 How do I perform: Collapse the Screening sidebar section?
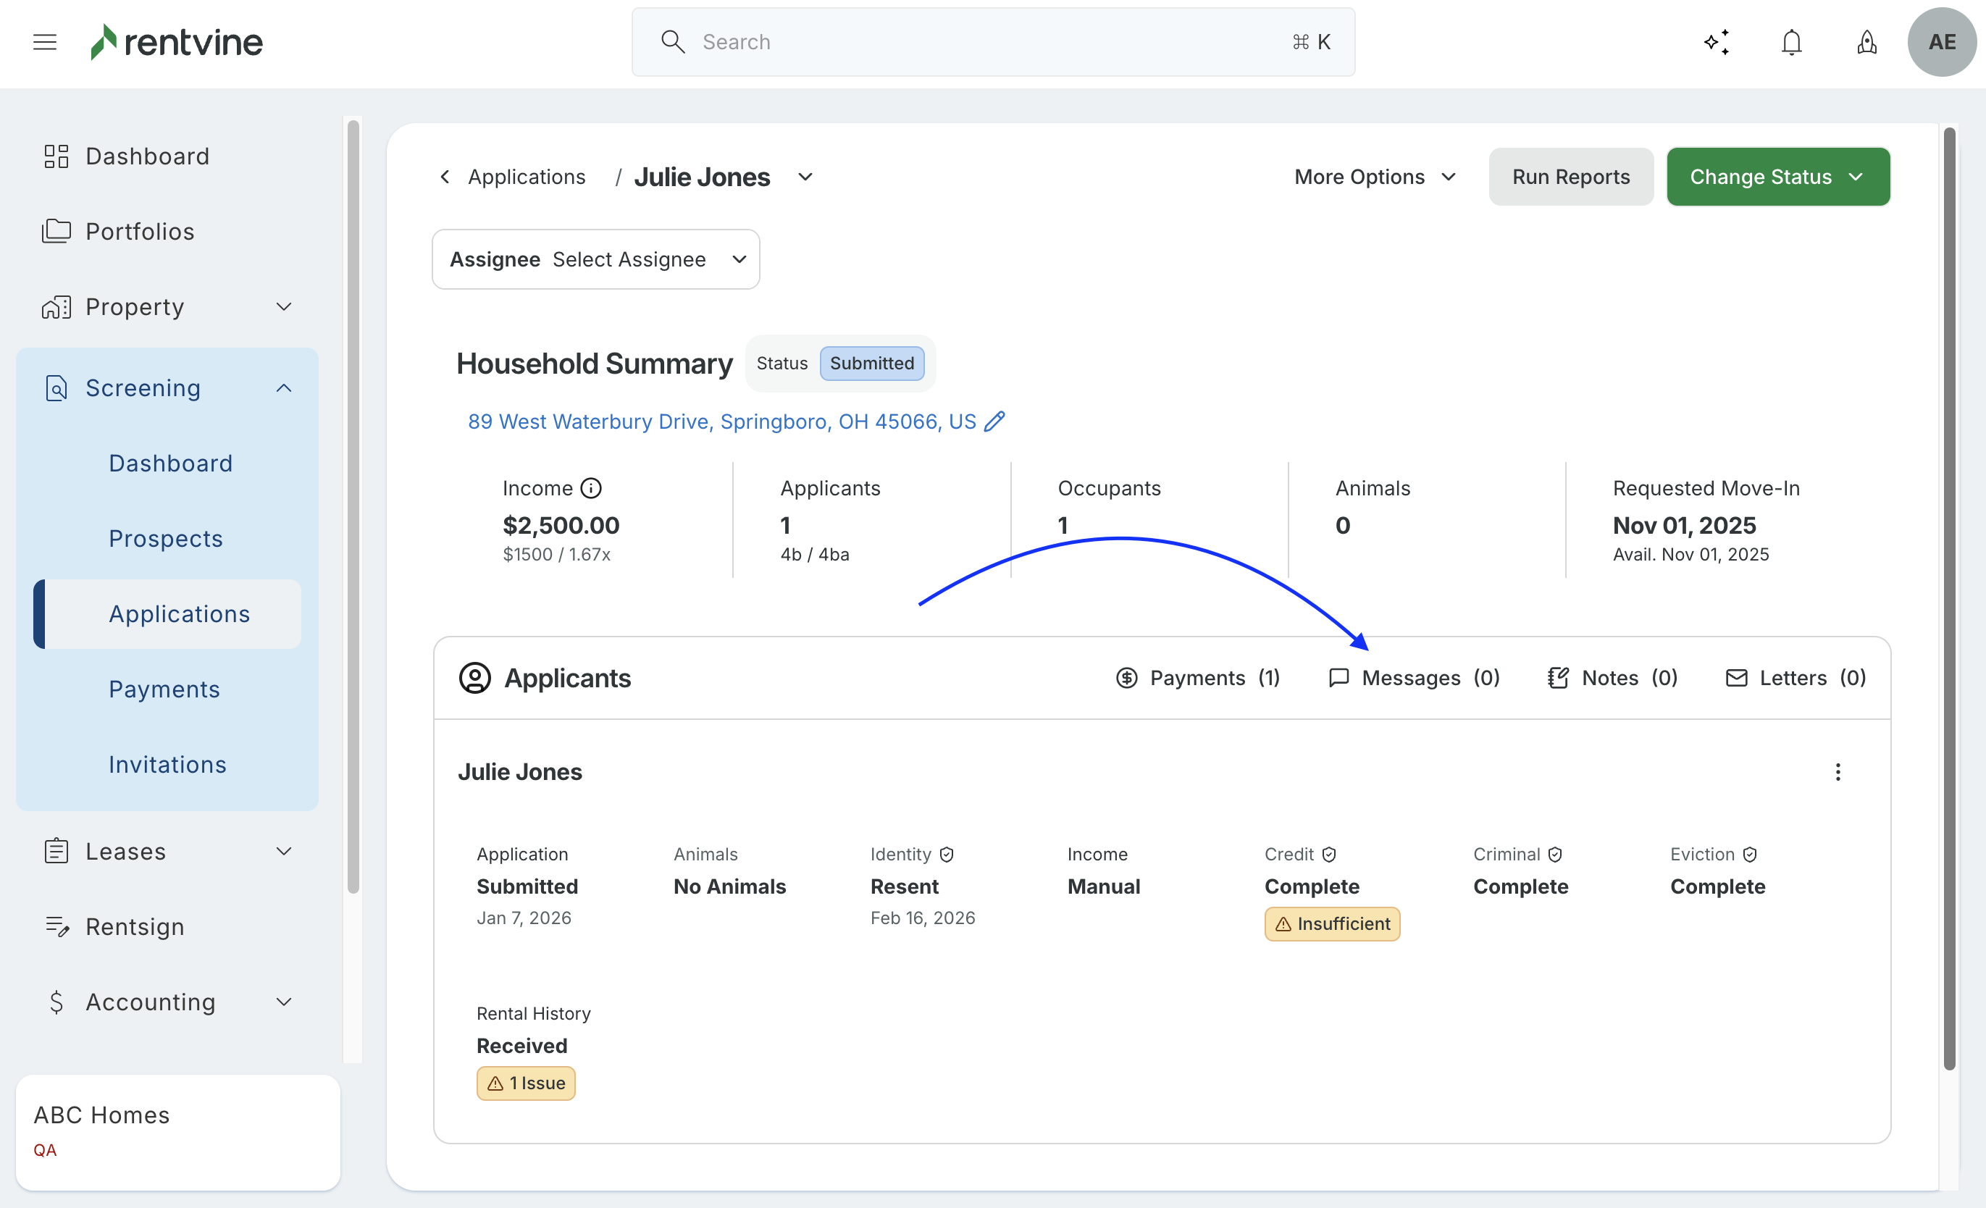(x=284, y=388)
